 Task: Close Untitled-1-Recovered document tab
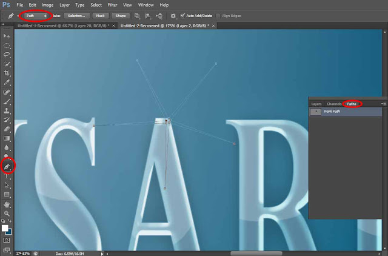click(x=113, y=25)
